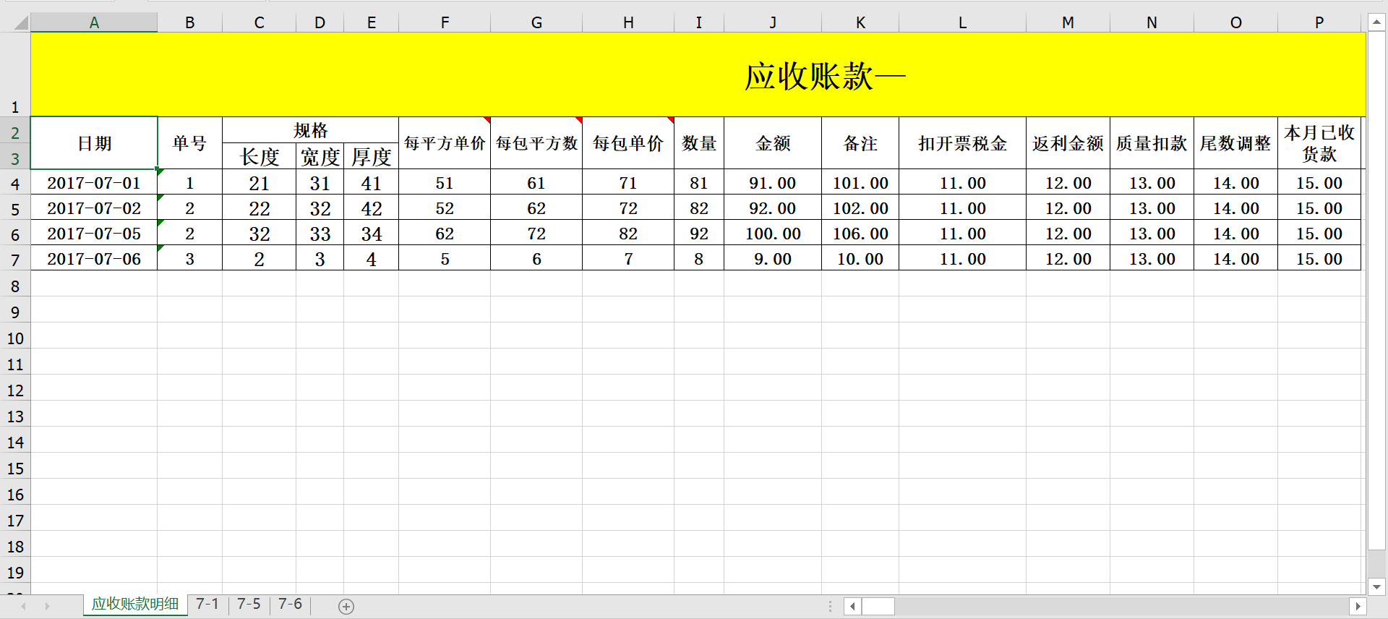The width and height of the screenshot is (1388, 619).
Task: Click the Select All corner triangle
Action: (x=21, y=22)
